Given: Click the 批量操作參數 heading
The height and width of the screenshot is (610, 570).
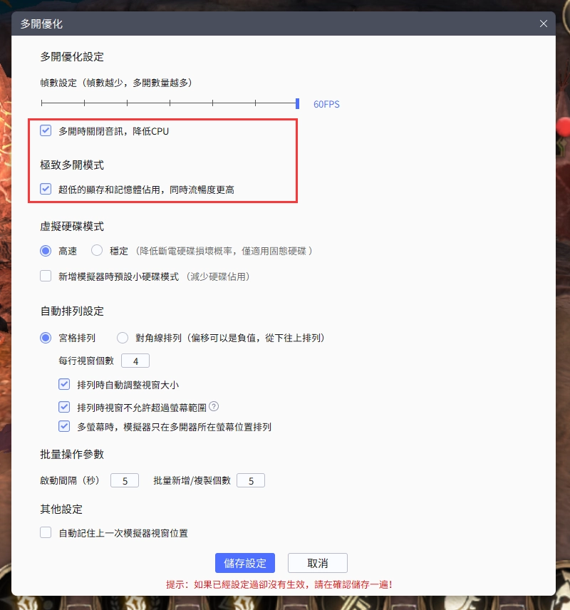Looking at the screenshot, I should pos(72,455).
